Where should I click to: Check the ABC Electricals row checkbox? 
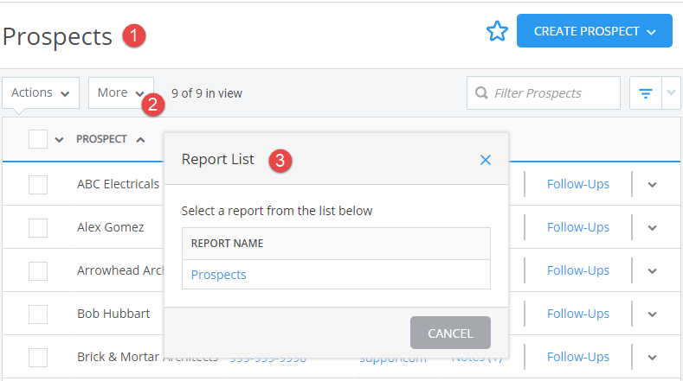click(x=38, y=184)
